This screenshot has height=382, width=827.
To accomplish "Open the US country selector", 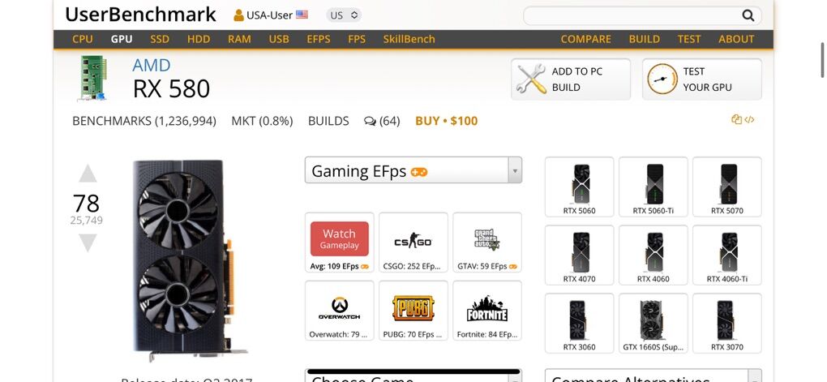I will coord(343,15).
